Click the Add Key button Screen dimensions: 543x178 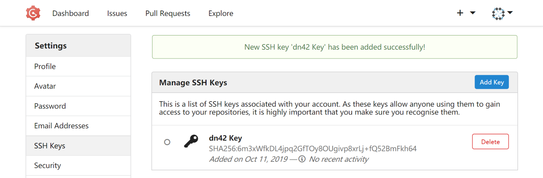pos(492,82)
